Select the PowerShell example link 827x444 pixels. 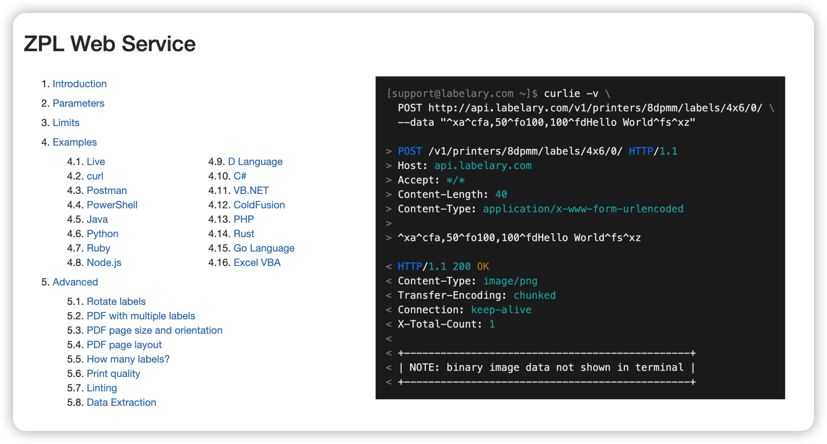[112, 205]
